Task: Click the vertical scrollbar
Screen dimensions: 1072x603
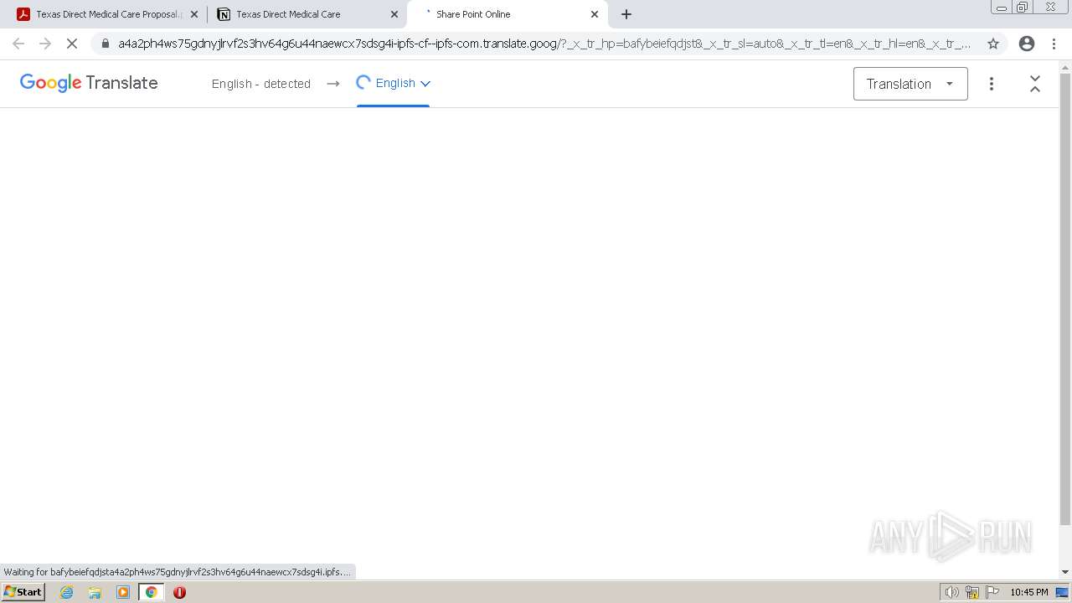Action: (x=1065, y=299)
